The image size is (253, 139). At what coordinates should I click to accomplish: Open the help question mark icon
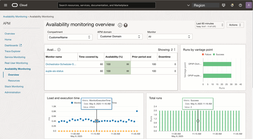point(240,5)
